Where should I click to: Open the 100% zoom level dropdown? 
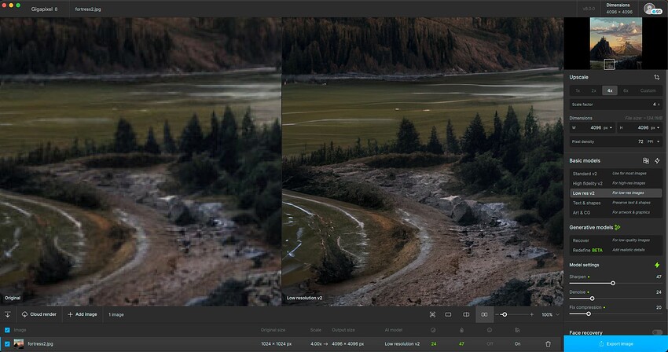pyautogui.click(x=550, y=314)
